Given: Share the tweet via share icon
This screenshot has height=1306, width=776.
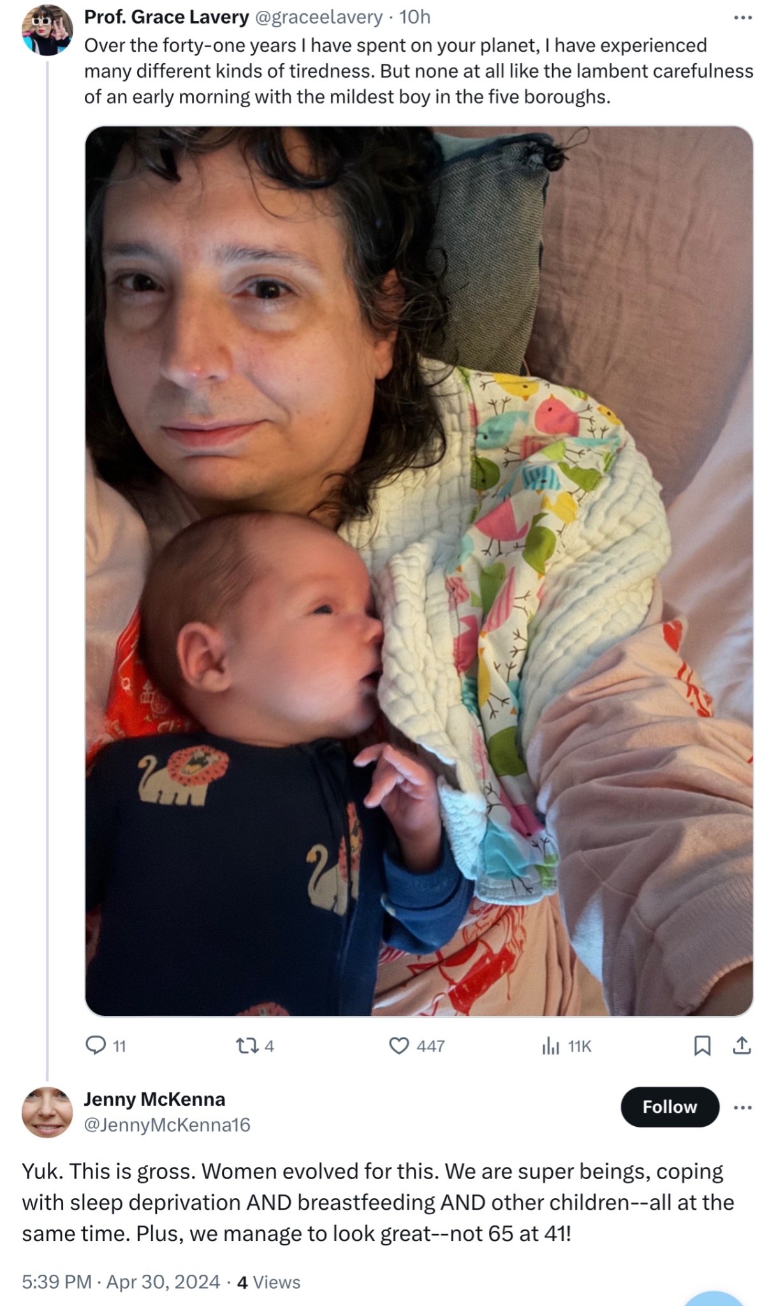Looking at the screenshot, I should point(742,1046).
